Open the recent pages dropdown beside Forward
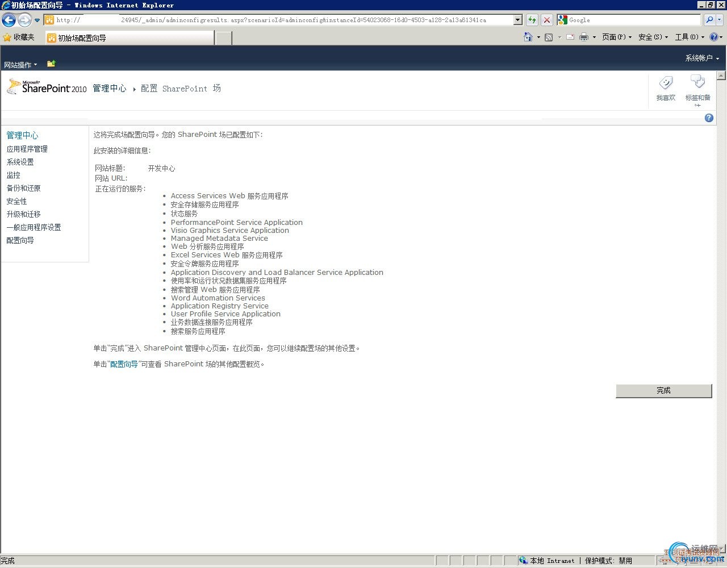Image resolution: width=727 pixels, height=568 pixels. click(x=37, y=20)
